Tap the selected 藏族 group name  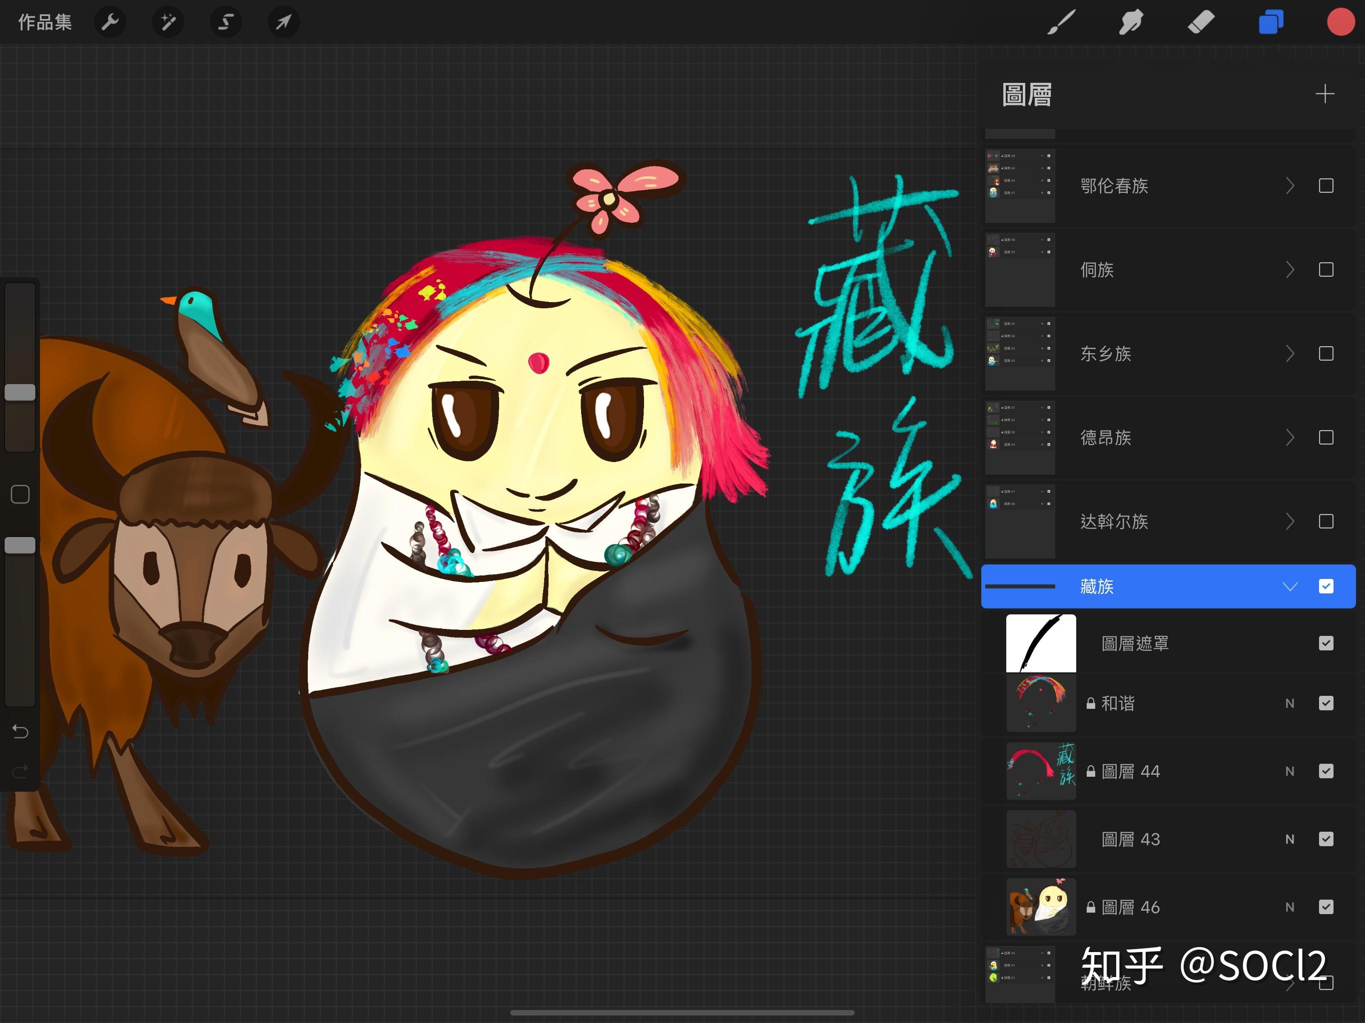1097,586
